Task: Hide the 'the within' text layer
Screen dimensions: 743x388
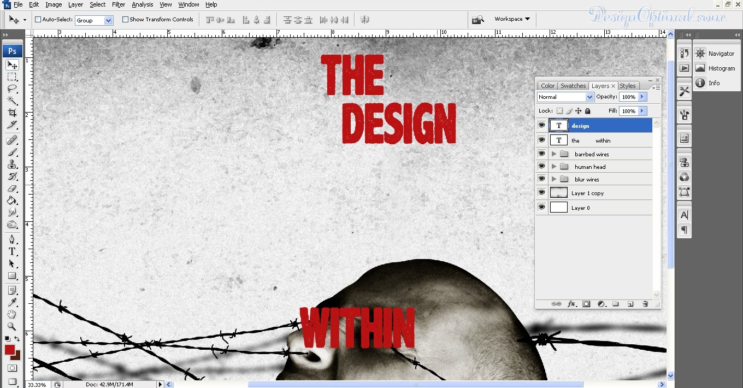Action: pos(541,140)
